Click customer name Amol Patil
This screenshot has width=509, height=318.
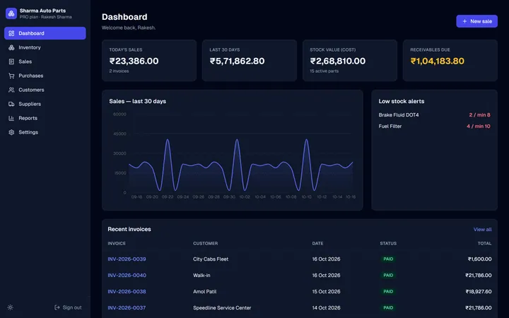[x=205, y=291]
